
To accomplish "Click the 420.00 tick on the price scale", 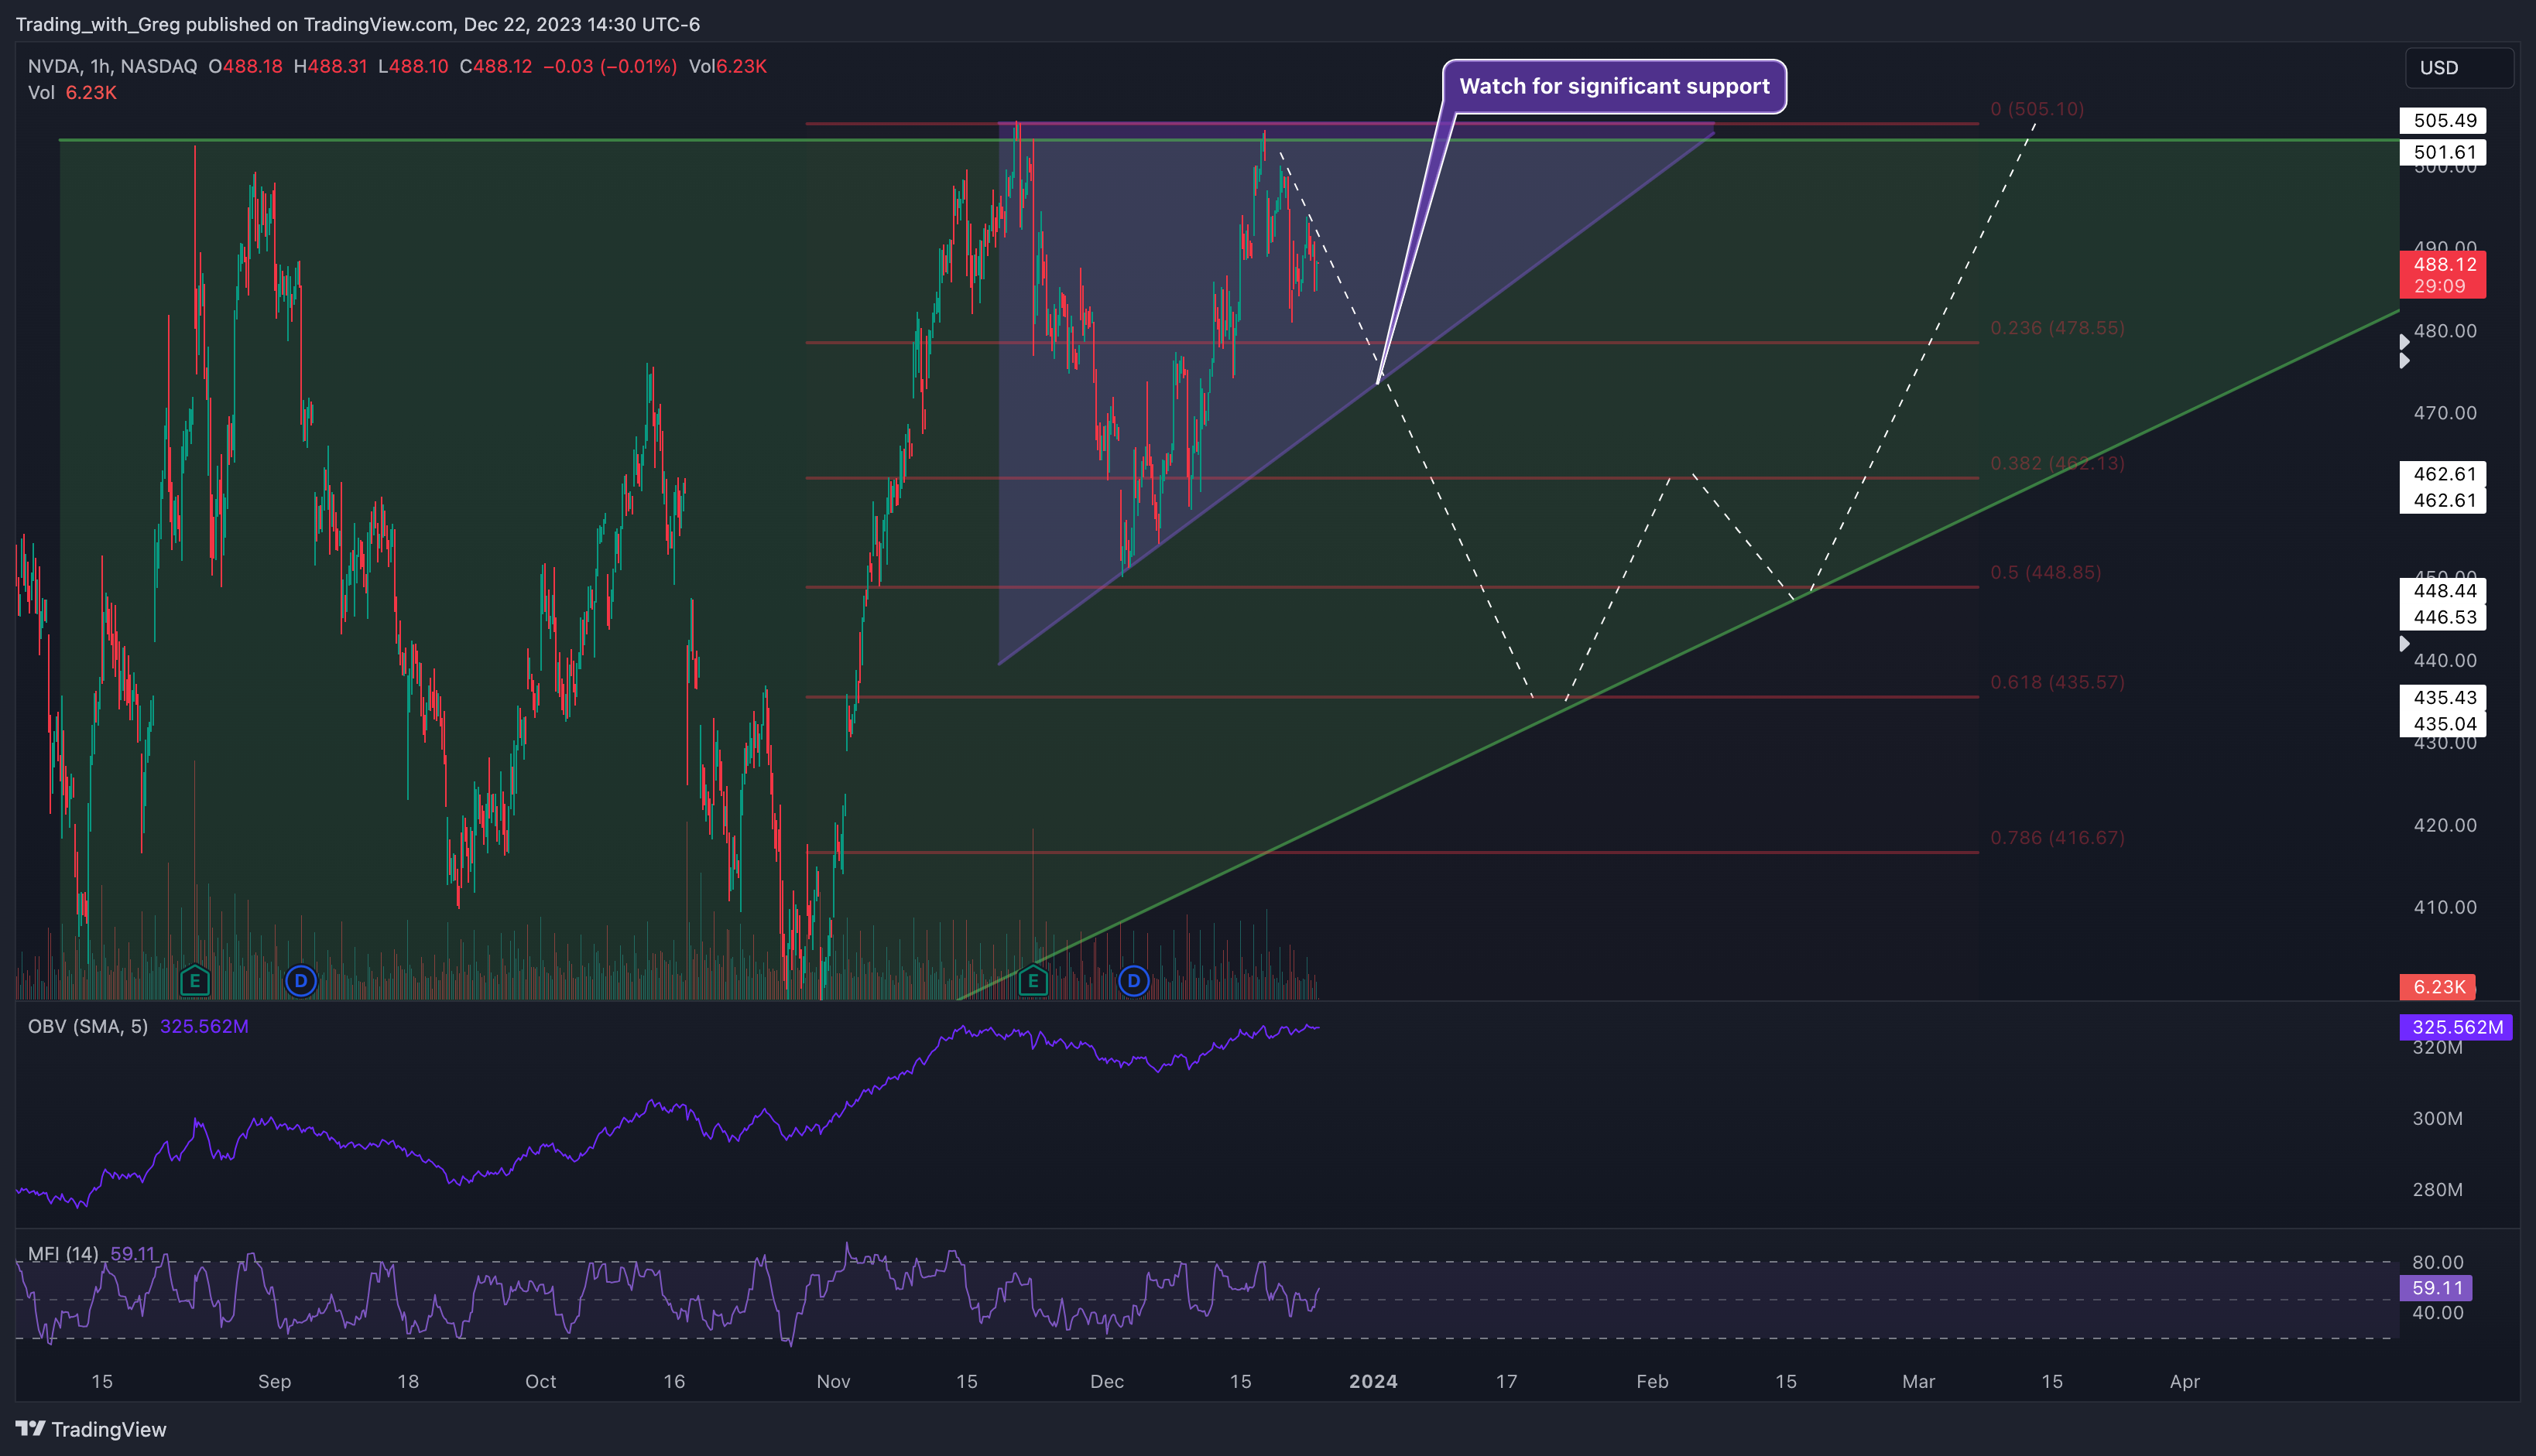I will 2444,825.
